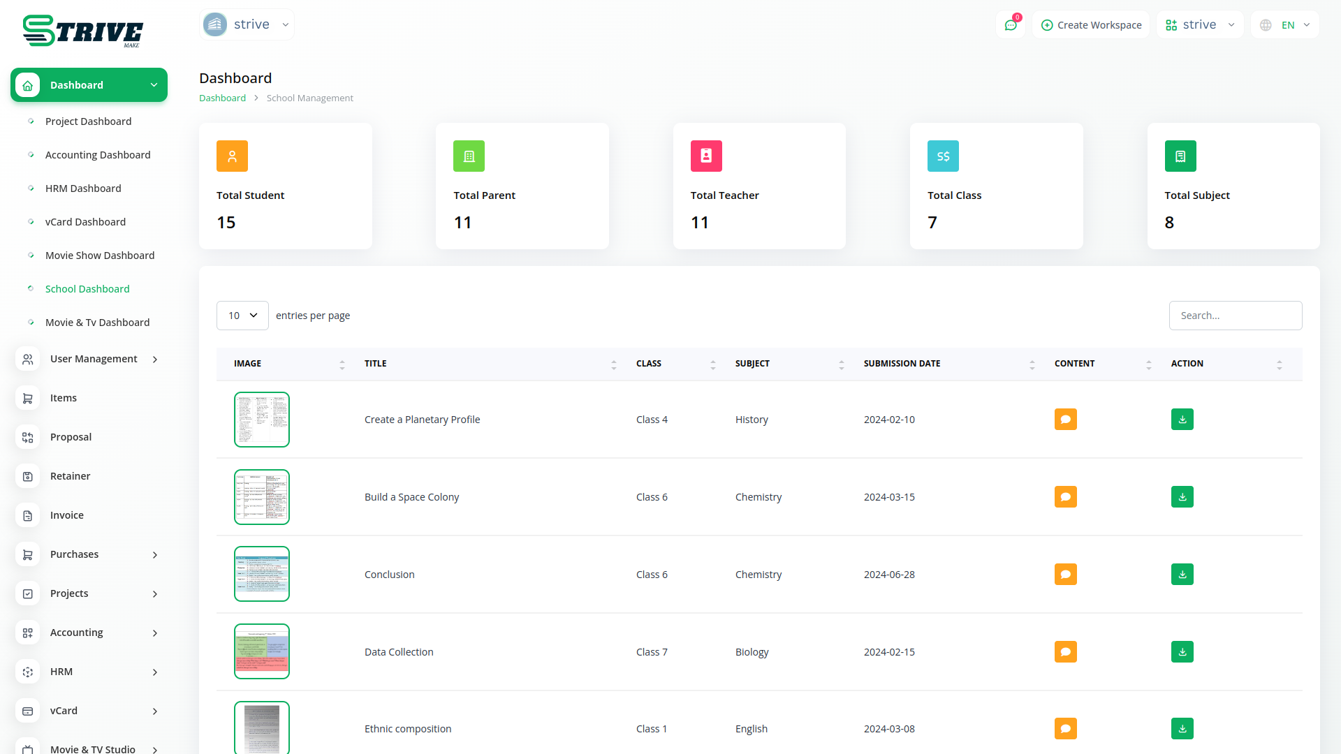
Task: Open HRM Dashboard menu item
Action: [x=83, y=188]
